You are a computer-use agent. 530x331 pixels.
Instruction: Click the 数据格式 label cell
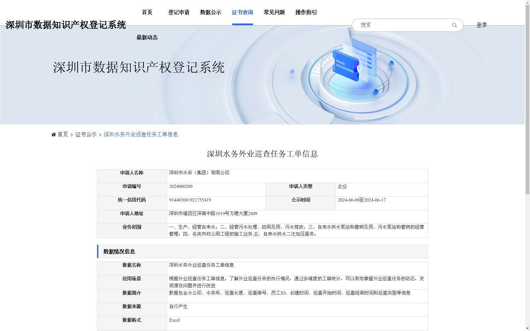(x=132, y=323)
